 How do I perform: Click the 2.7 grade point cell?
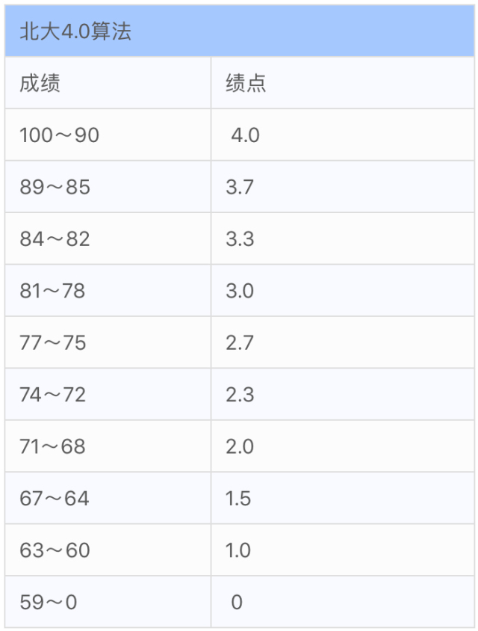coord(343,342)
